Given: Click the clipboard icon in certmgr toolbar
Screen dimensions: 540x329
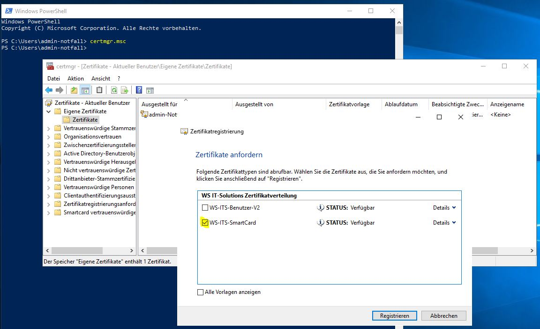Looking at the screenshot, I should tap(99, 90).
